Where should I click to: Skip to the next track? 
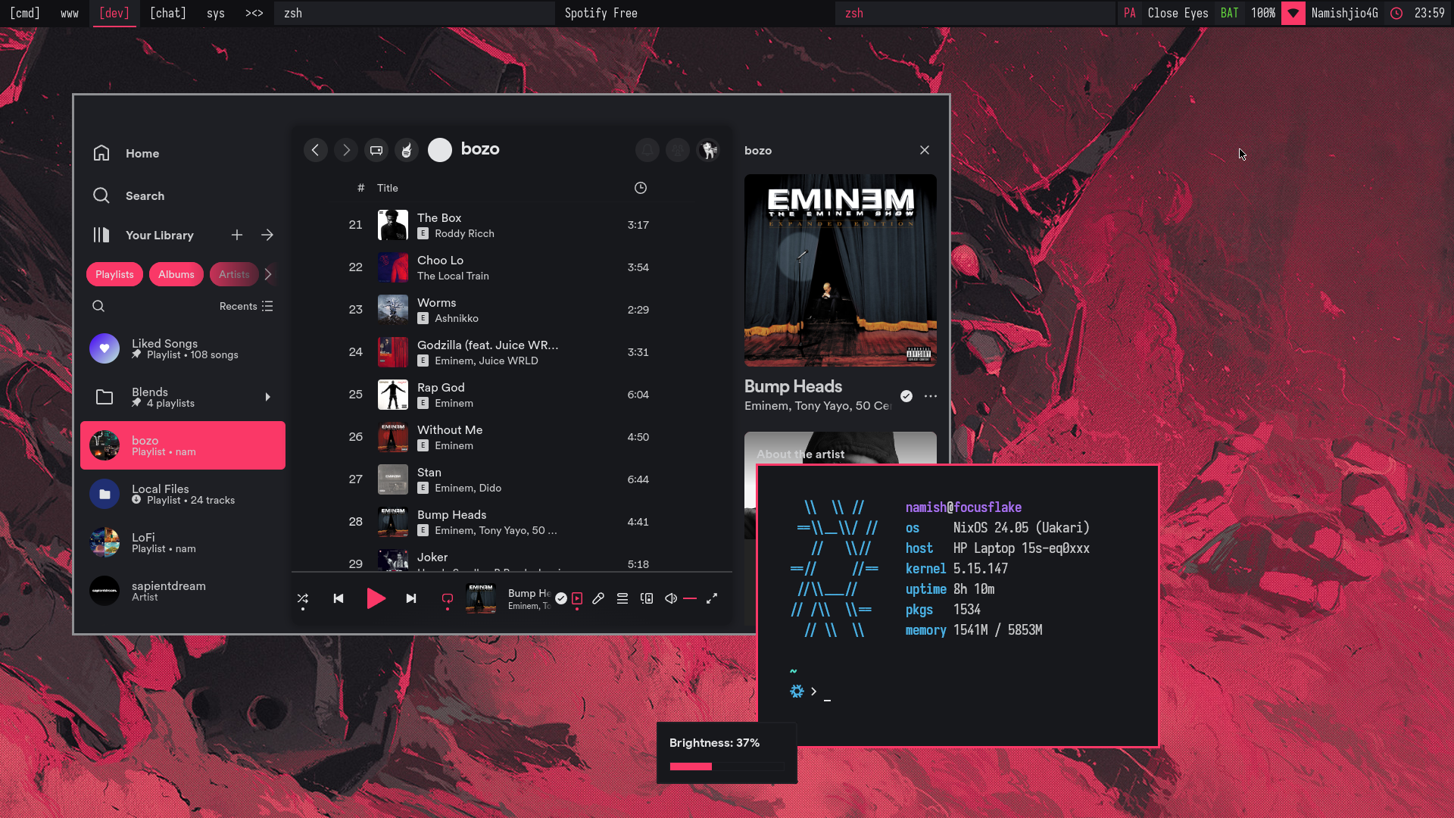(x=411, y=598)
